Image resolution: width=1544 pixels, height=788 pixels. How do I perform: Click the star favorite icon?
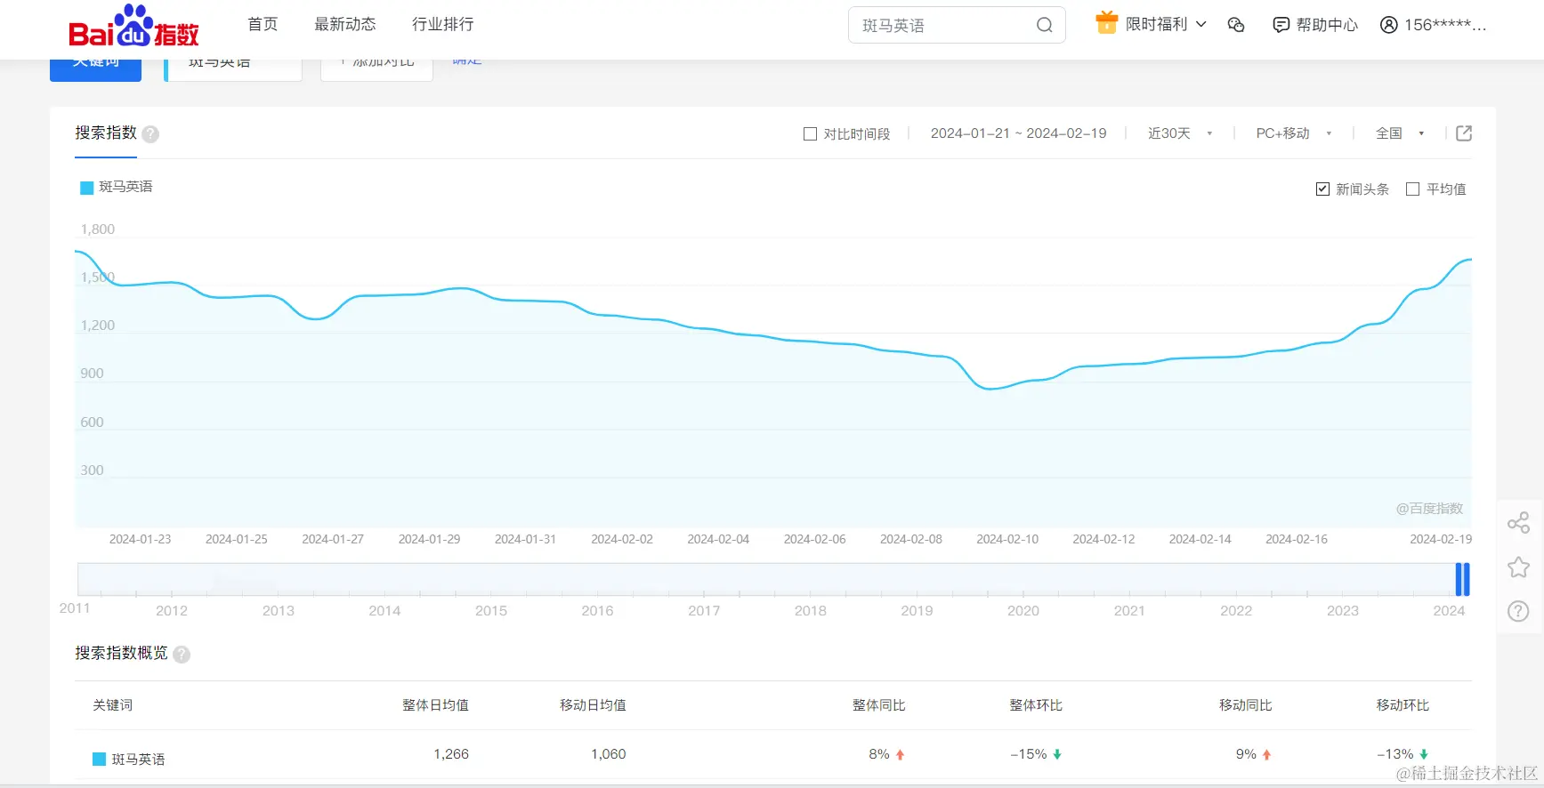[1518, 567]
